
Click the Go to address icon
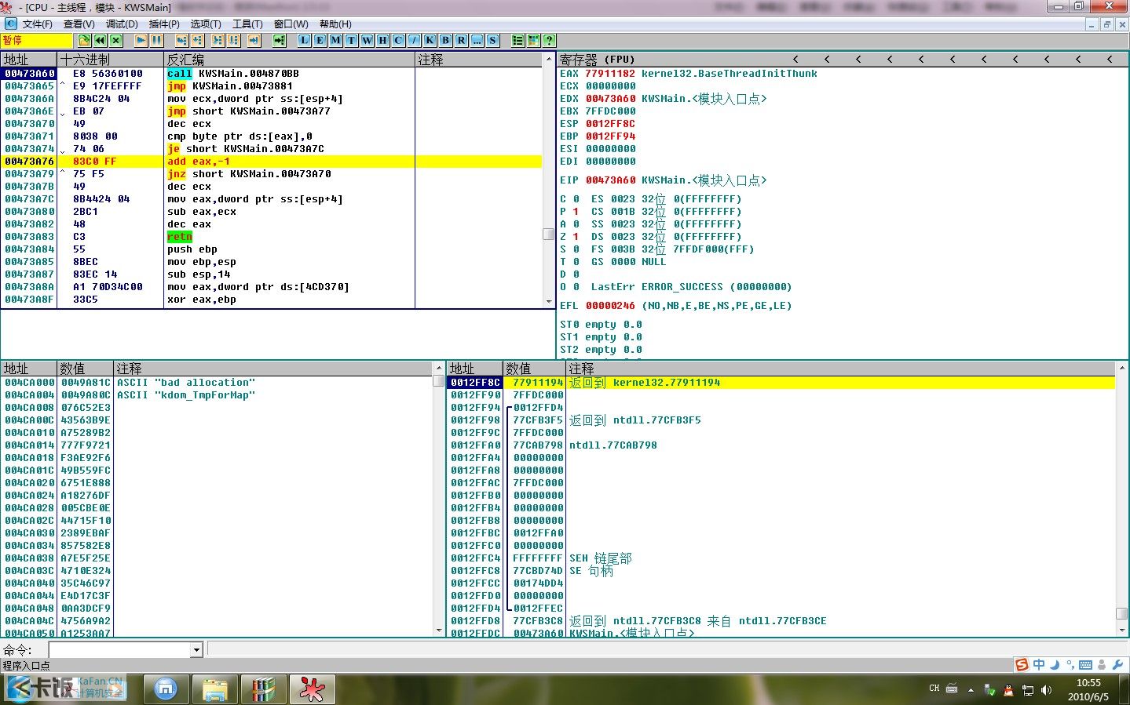(x=280, y=40)
